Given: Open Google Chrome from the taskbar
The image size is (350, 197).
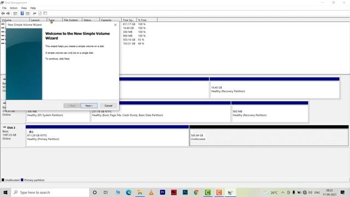Looking at the screenshot, I should [x=196, y=192].
